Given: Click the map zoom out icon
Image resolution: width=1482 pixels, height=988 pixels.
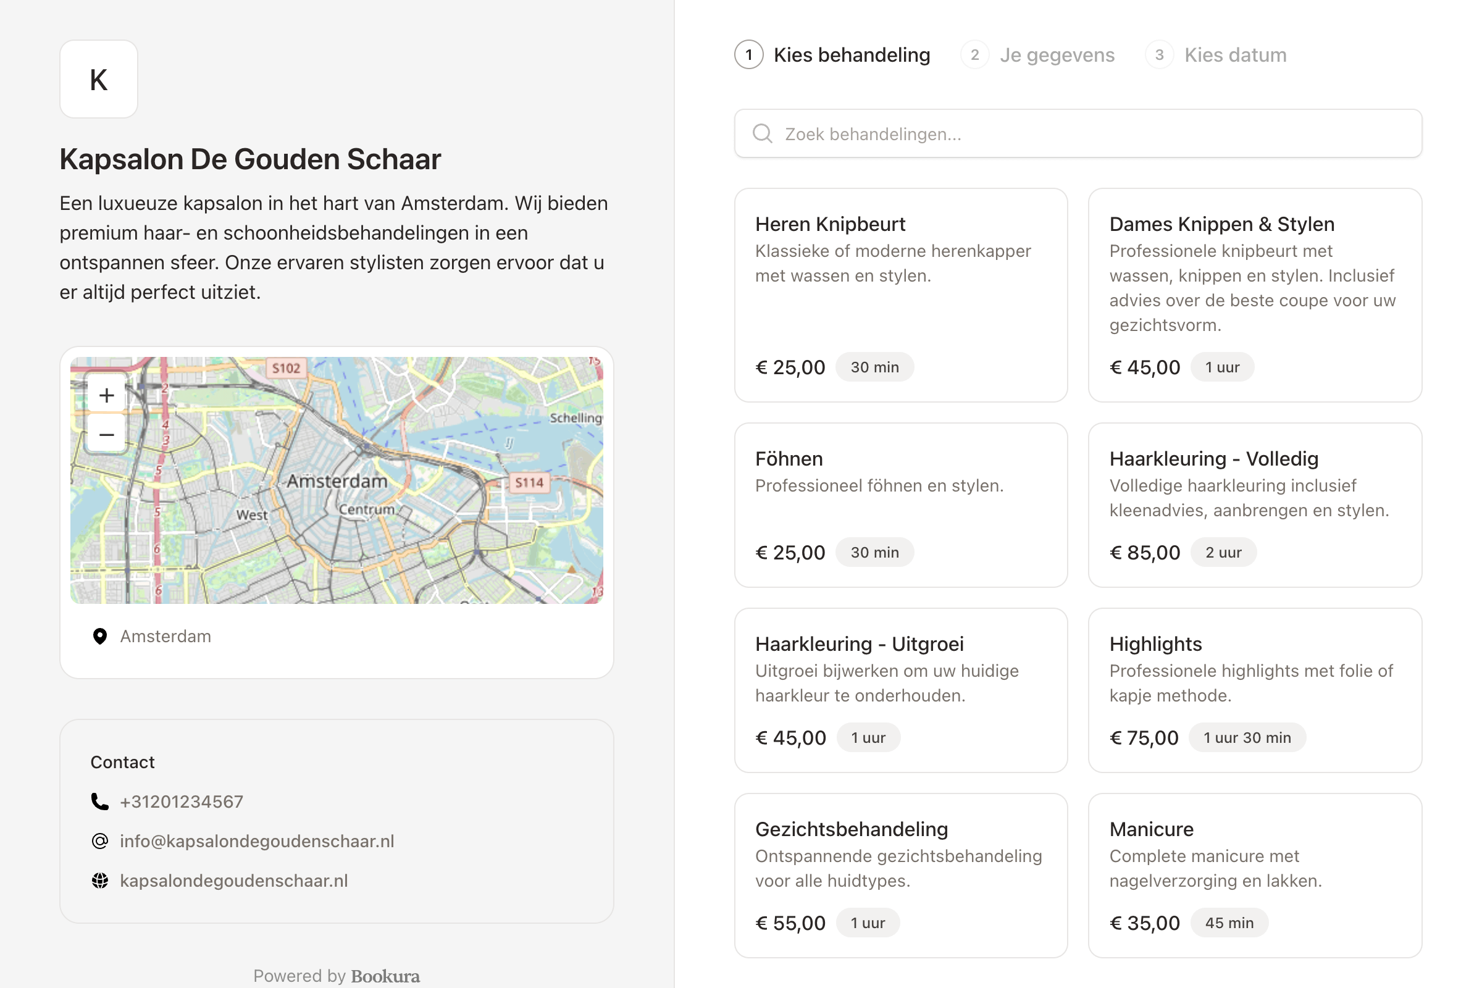Looking at the screenshot, I should [x=106, y=433].
